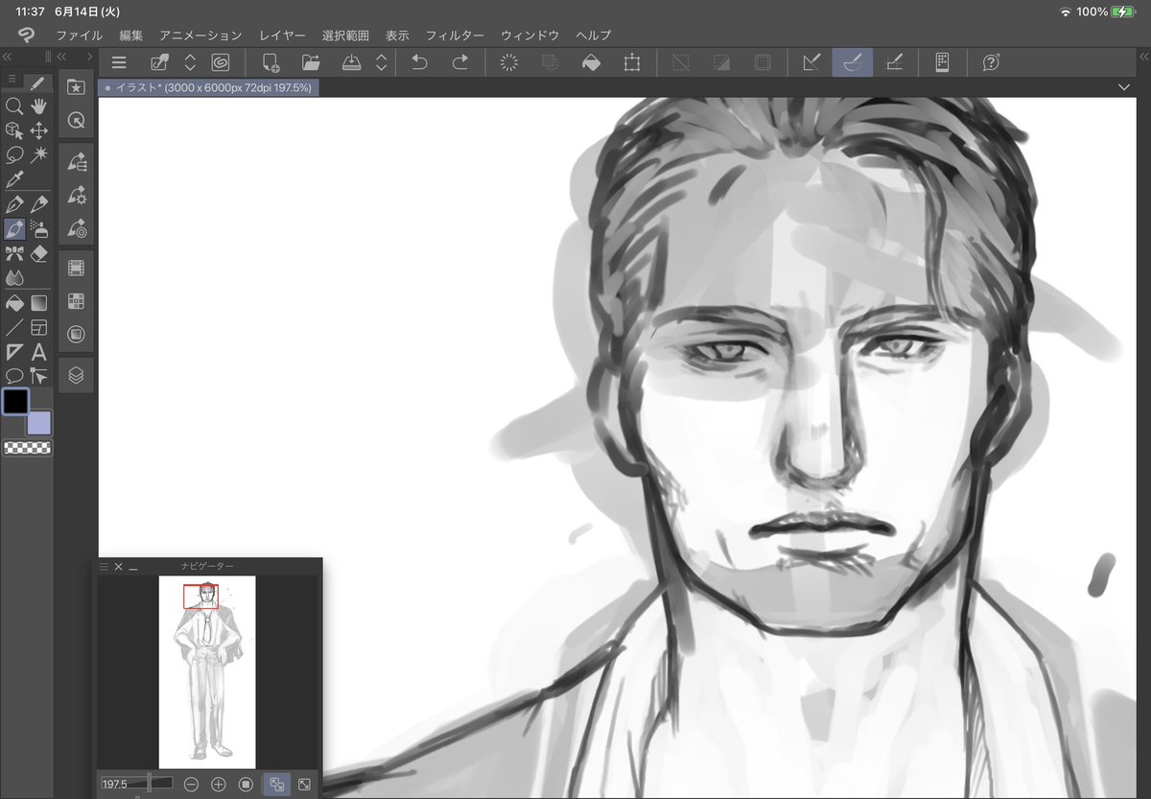
Task: Toggle Snap to Ruler
Action: coord(811,62)
